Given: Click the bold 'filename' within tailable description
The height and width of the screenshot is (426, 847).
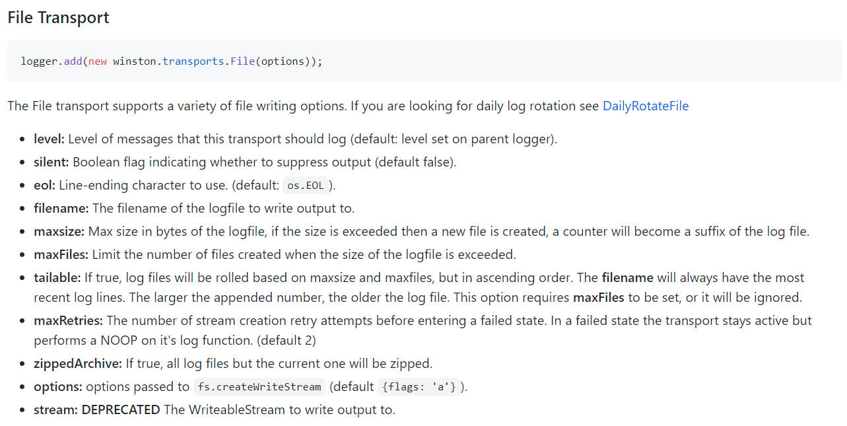Looking at the screenshot, I should pos(627,277).
